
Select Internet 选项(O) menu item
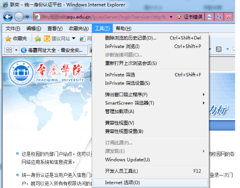tap(150, 182)
